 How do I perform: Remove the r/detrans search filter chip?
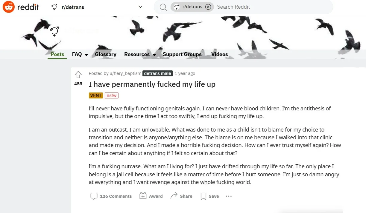pos(208,7)
